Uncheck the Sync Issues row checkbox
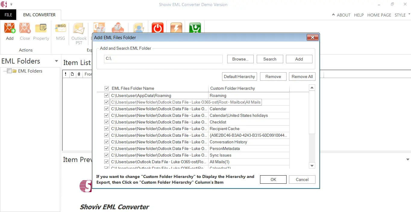411x212 pixels. pos(106,155)
